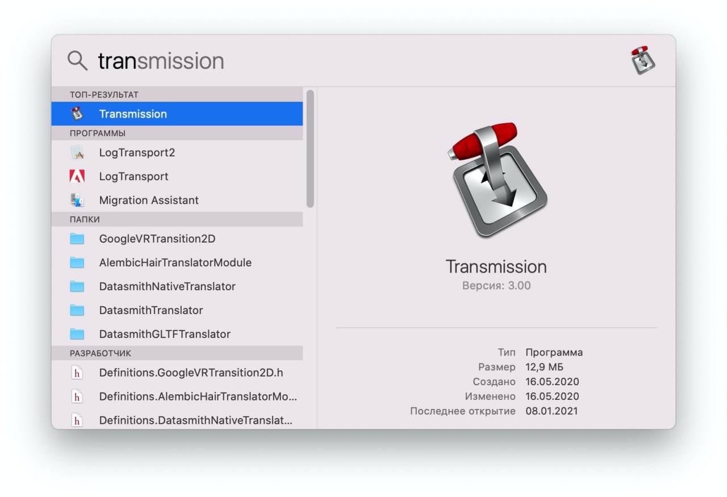Click the last opened date 08.01.2021
Viewport: 727px width, 497px height.
click(551, 411)
